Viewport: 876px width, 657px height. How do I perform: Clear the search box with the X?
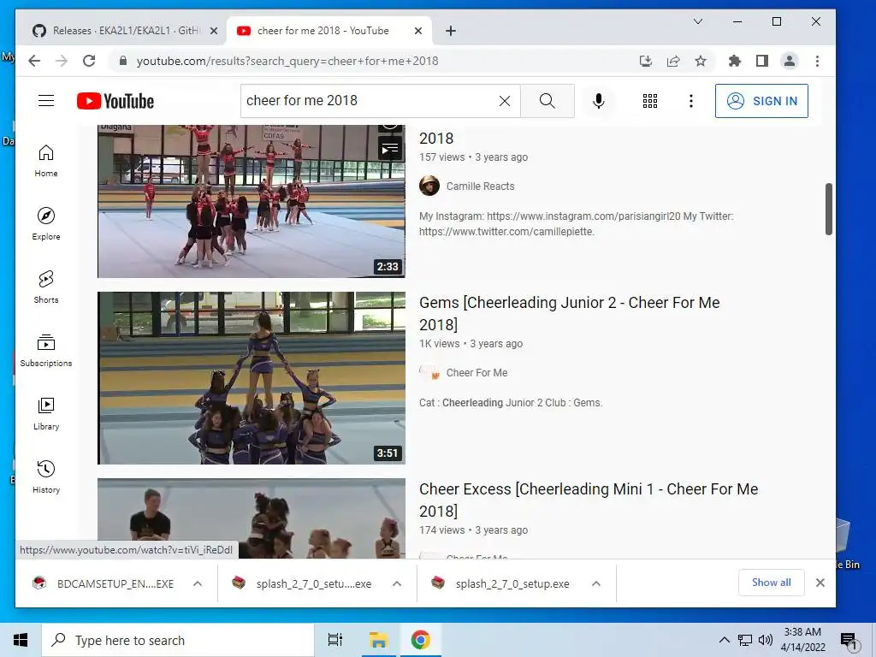coord(505,101)
